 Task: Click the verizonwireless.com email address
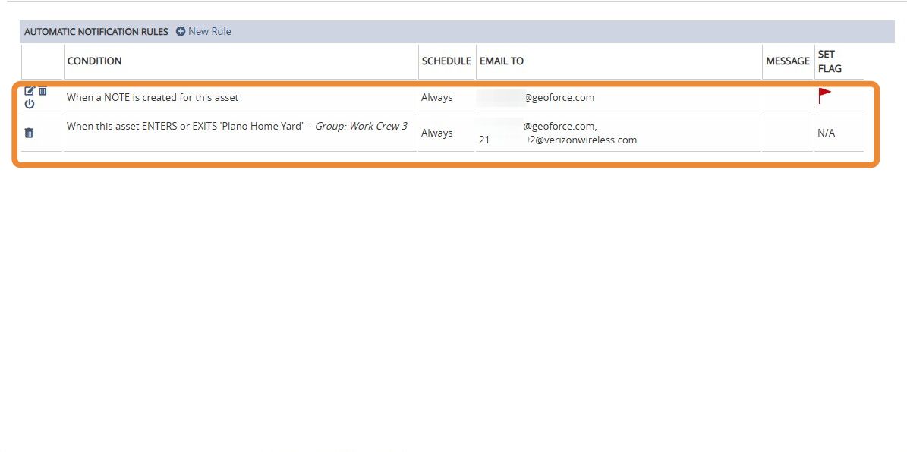click(558, 140)
